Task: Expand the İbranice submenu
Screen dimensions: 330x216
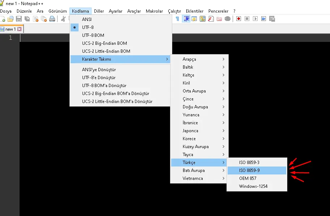Action: pos(199,123)
